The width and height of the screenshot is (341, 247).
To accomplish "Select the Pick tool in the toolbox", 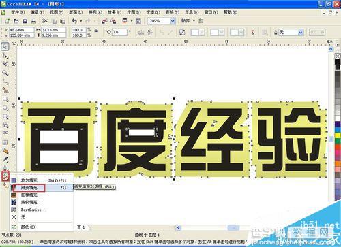I will [5, 47].
